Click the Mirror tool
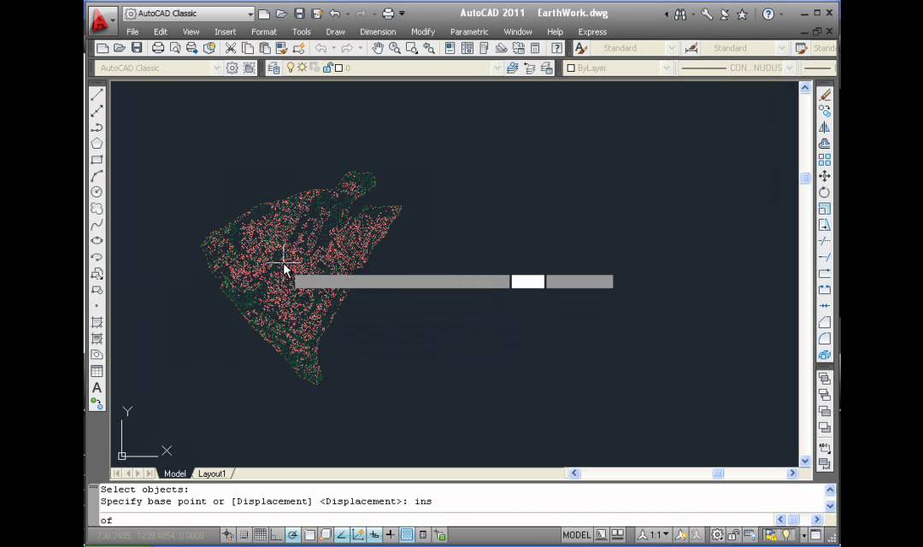The height and width of the screenshot is (547, 923). coord(825,127)
